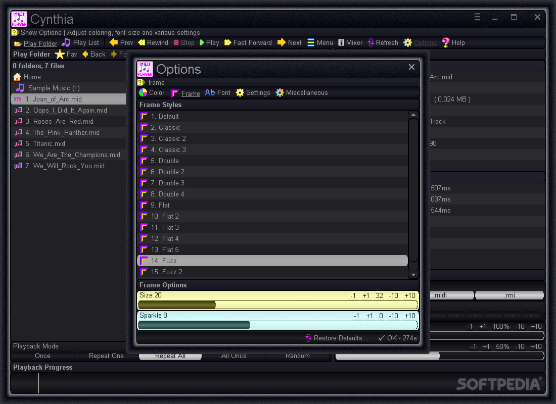Click the Options gear icon in toolbar
Viewport: 556px width, 404px height.
pos(408,42)
